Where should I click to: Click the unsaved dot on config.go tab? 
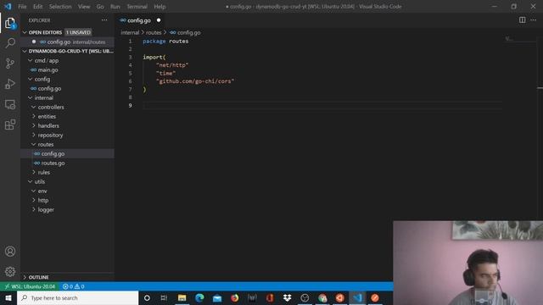[x=159, y=20]
